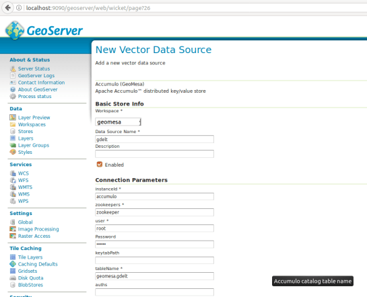Click the New Vector Data Source title

154,50
